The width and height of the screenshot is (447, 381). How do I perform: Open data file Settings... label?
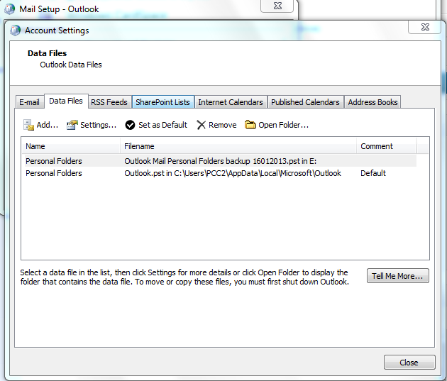(x=99, y=125)
